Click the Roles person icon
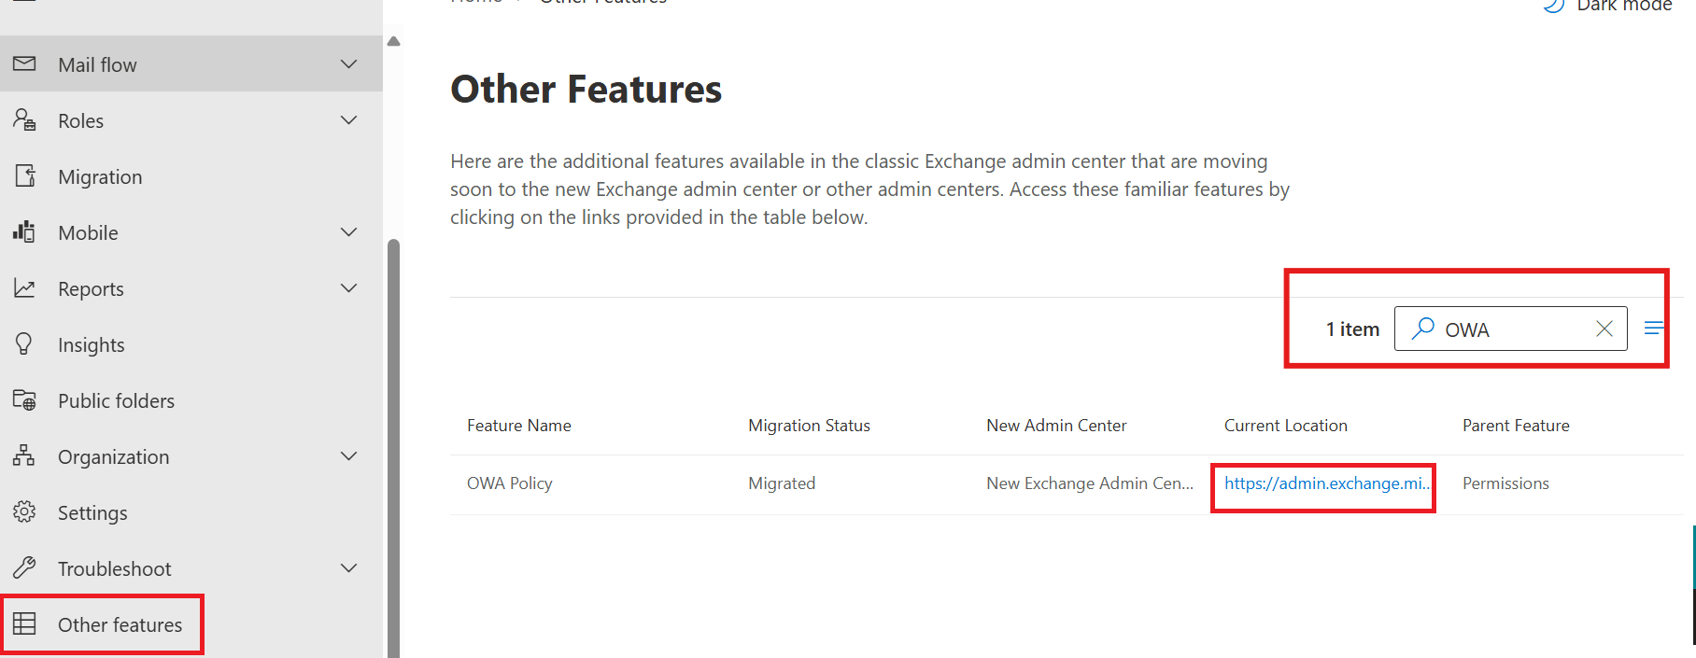1696x658 pixels. (24, 119)
